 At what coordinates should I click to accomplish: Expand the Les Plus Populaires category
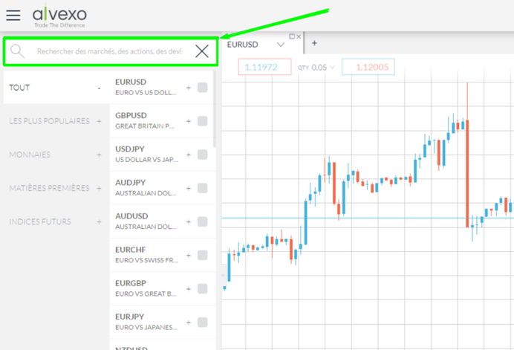[x=99, y=121]
